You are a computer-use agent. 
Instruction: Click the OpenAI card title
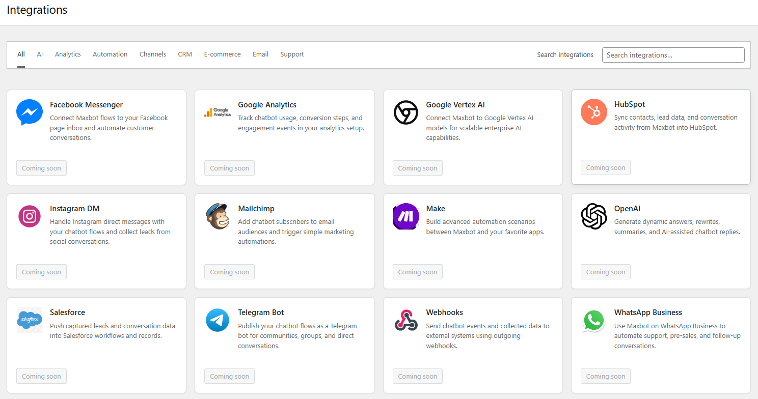[x=627, y=209]
